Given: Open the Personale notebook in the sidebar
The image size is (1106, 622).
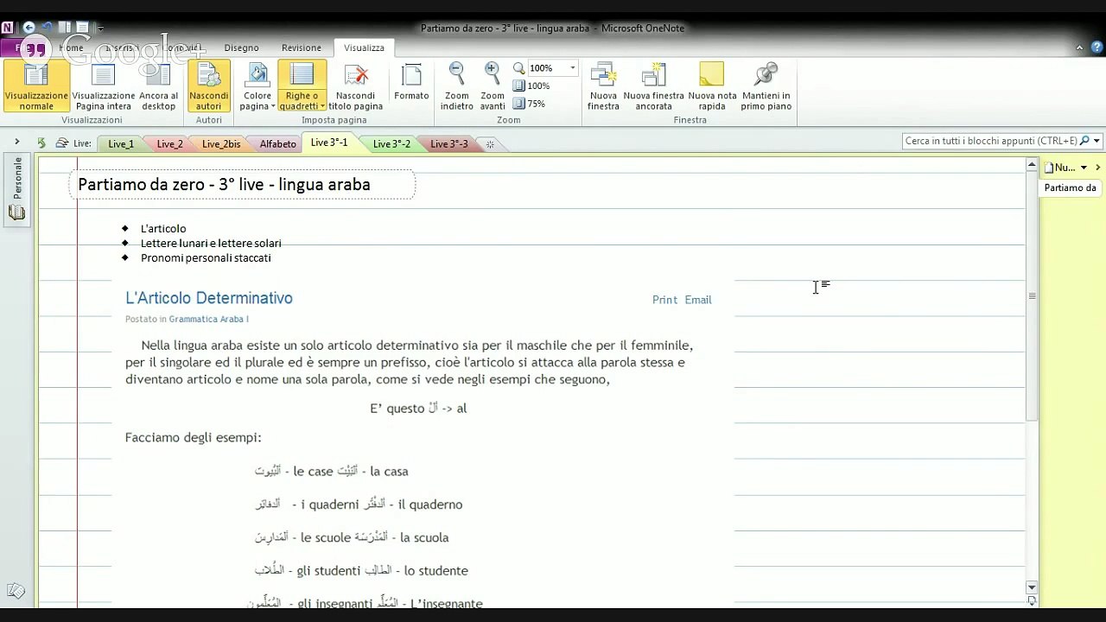Looking at the screenshot, I should pyautogui.click(x=16, y=190).
